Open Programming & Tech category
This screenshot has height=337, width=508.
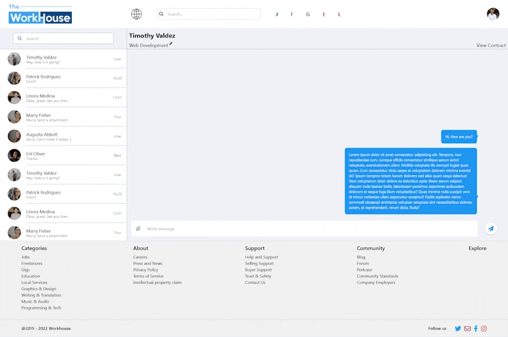[x=41, y=307]
